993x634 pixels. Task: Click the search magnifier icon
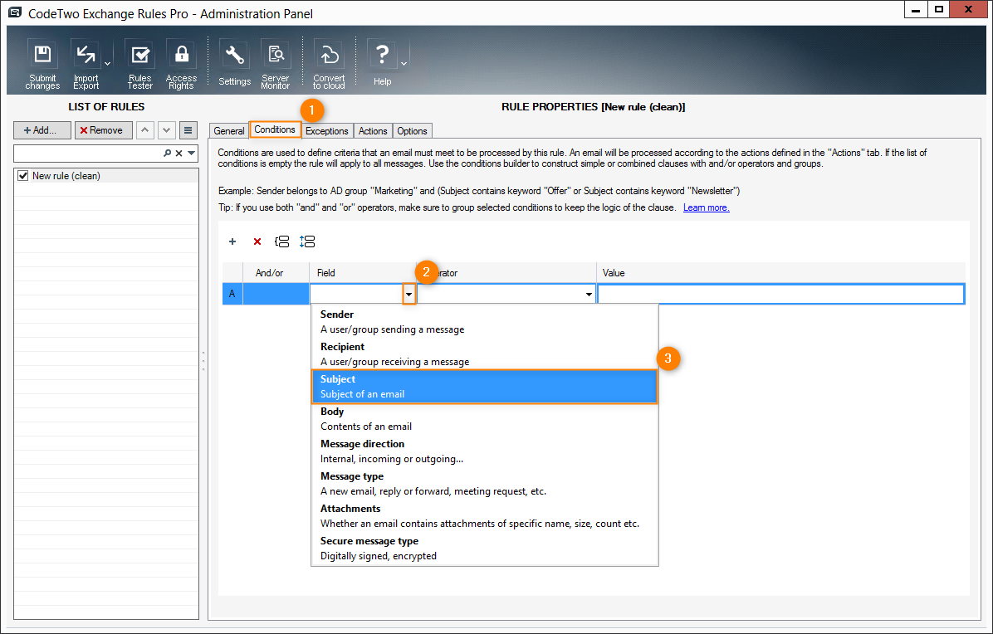tap(167, 154)
